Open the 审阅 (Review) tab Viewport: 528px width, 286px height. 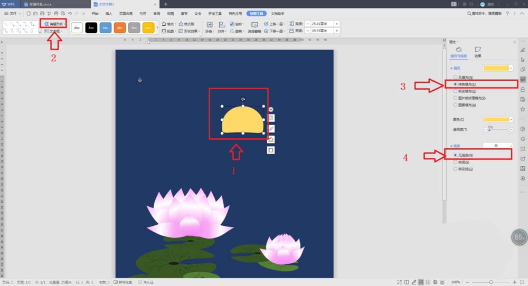157,14
